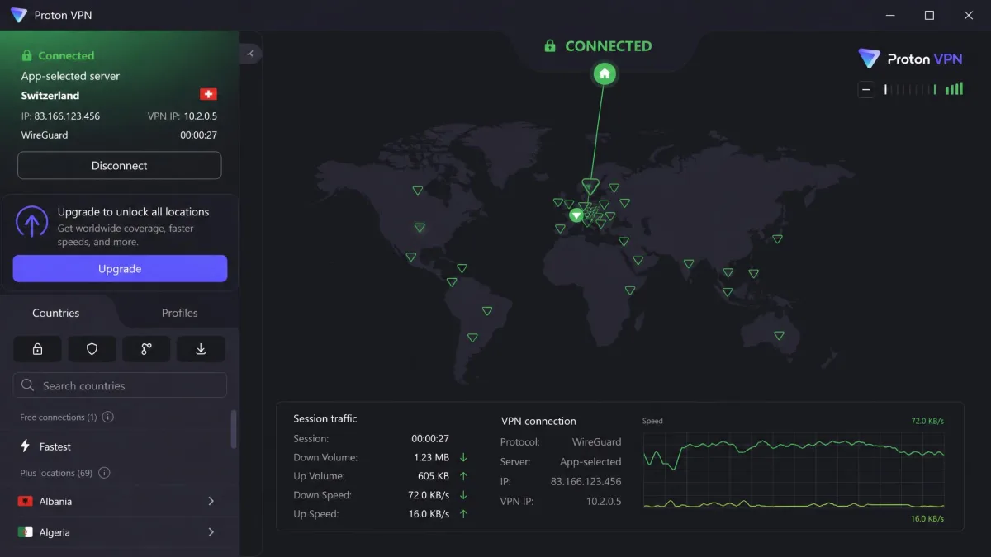This screenshot has height=557, width=991.
Task: Click the Proton VPN logo on the map
Action: pyautogui.click(x=909, y=59)
